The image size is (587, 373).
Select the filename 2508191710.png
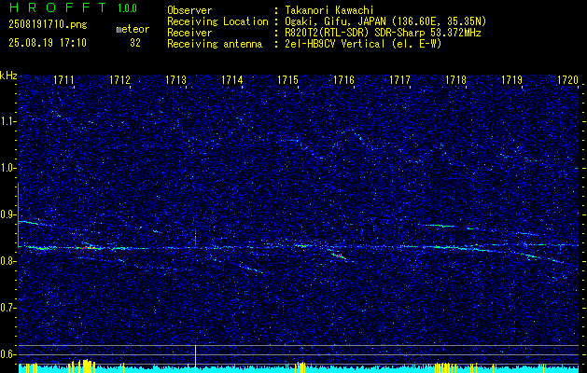(x=48, y=25)
